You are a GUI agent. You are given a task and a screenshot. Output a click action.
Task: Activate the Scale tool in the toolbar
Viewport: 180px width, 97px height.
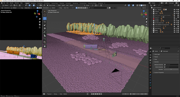(45, 25)
